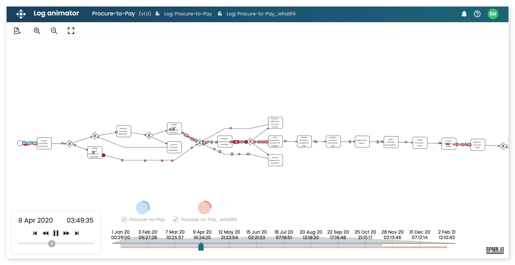Zoom in on the process diagram
The height and width of the screenshot is (265, 515).
coord(37,31)
